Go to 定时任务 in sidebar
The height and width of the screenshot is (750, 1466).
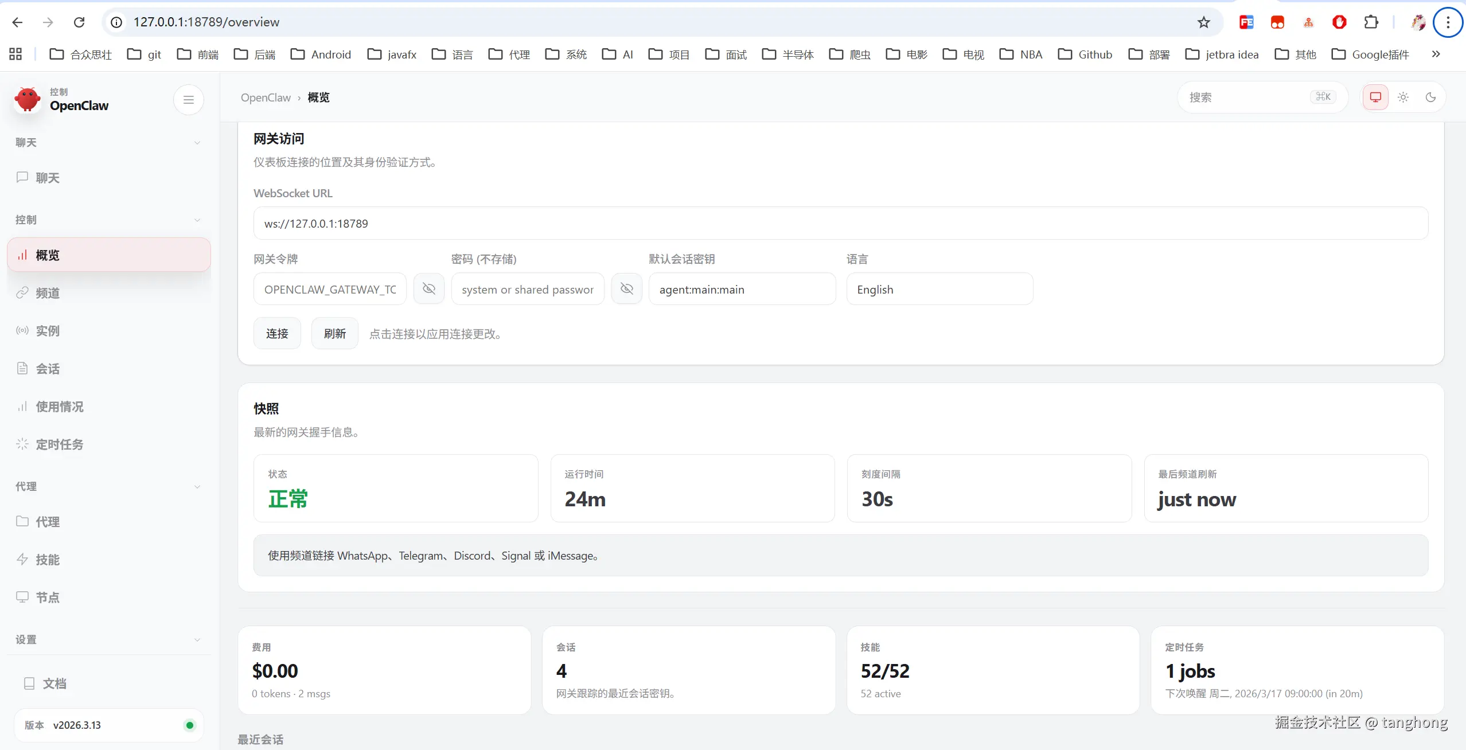[x=59, y=444]
